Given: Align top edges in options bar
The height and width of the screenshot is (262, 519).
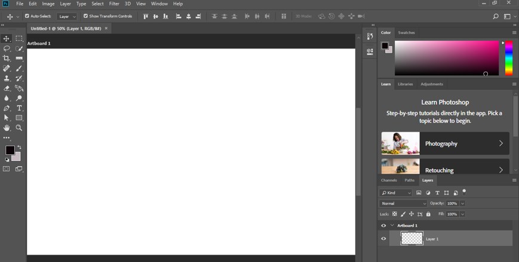Looking at the screenshot, I should coord(146,16).
